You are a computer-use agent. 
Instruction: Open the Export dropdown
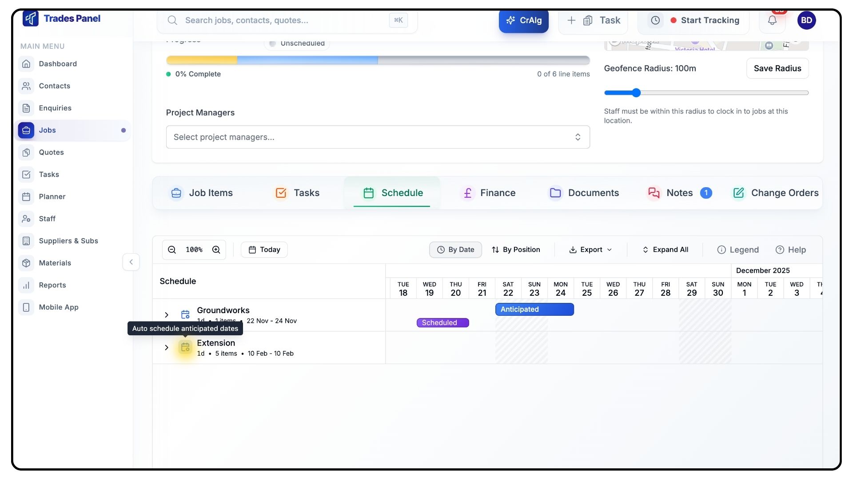click(590, 250)
